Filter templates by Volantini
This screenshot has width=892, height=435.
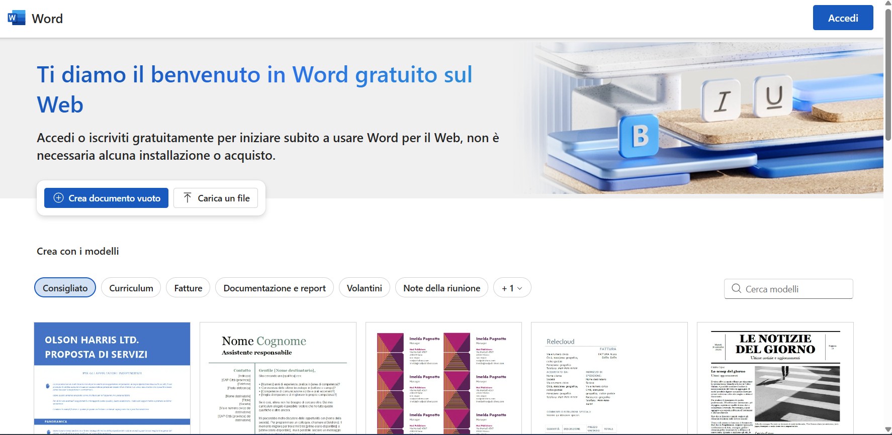pos(365,288)
